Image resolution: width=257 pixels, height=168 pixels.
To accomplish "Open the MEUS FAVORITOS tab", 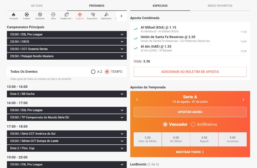I will coord(220,6).
